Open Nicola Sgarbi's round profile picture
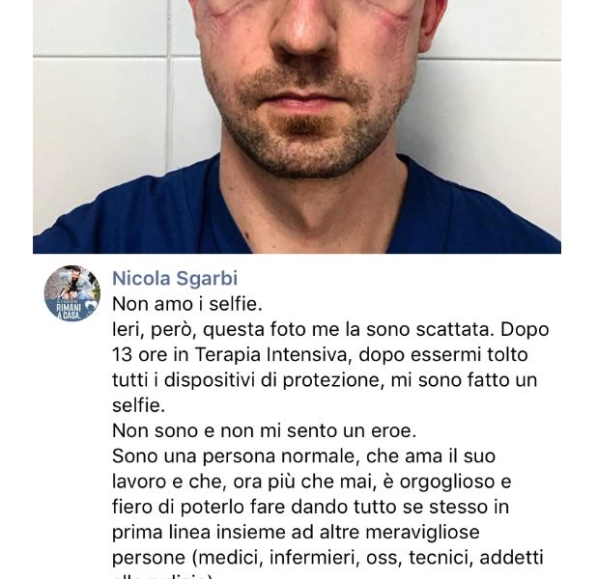The width and height of the screenshot is (597, 579). click(x=72, y=293)
